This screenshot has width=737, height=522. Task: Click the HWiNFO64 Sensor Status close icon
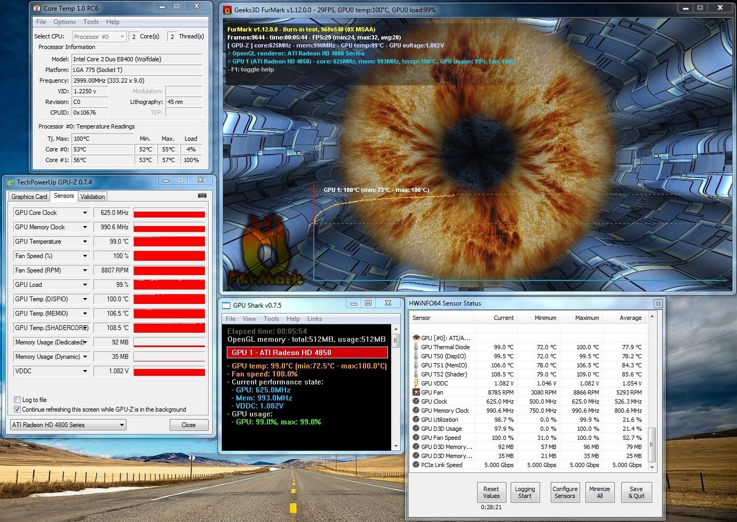[658, 303]
